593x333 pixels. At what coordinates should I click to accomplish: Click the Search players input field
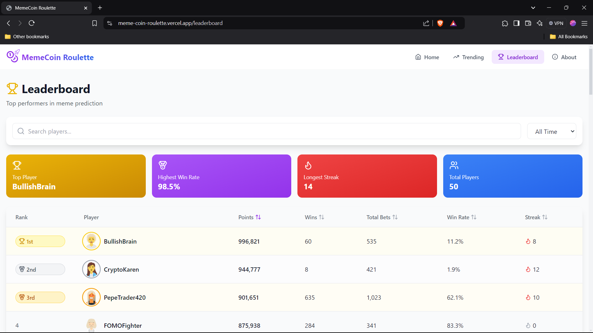point(266,131)
